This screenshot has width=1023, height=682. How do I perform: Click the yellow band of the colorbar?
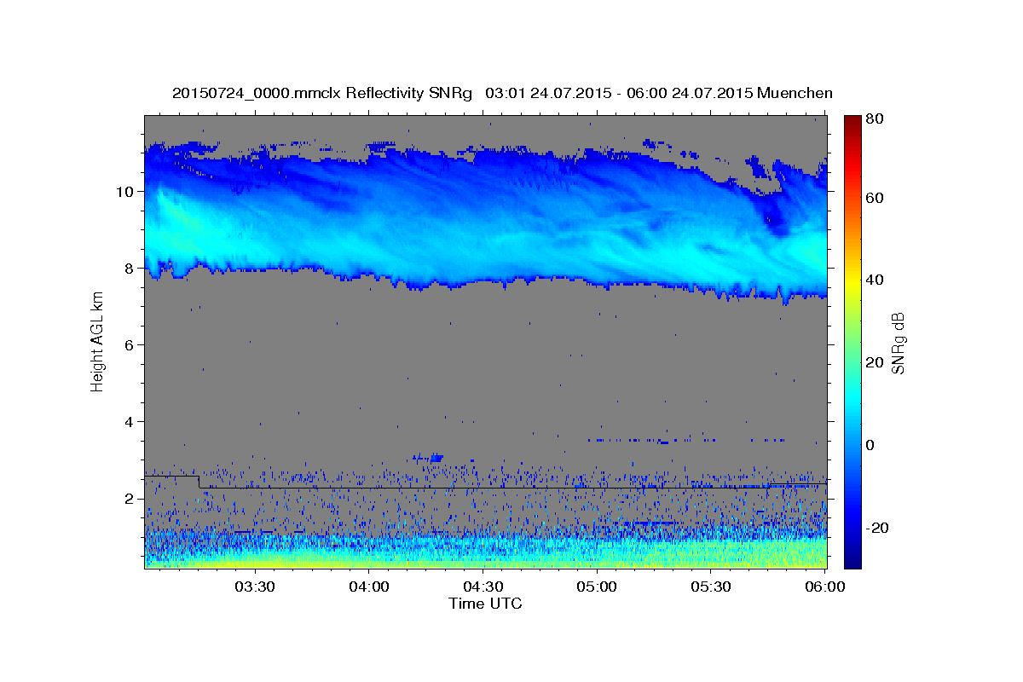pyautogui.click(x=852, y=281)
